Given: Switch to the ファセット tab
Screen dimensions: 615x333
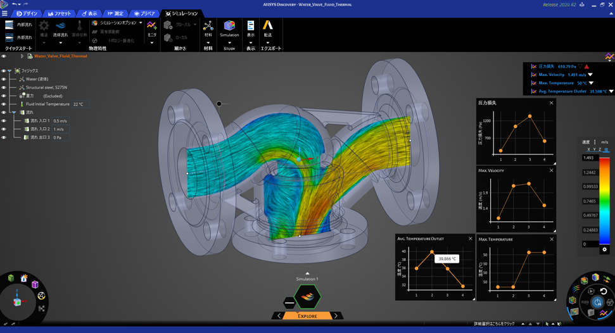Looking at the screenshot, I should (x=60, y=13).
